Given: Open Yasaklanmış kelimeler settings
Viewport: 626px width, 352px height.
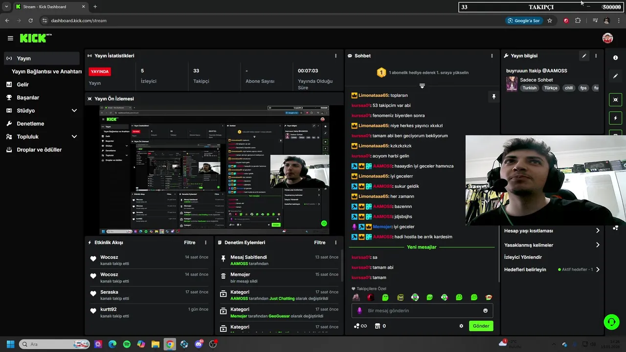Looking at the screenshot, I should pyautogui.click(x=552, y=245).
